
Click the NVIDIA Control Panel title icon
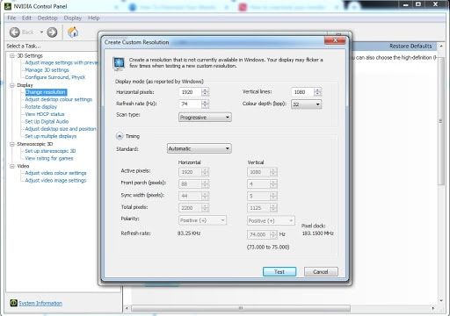8,6
